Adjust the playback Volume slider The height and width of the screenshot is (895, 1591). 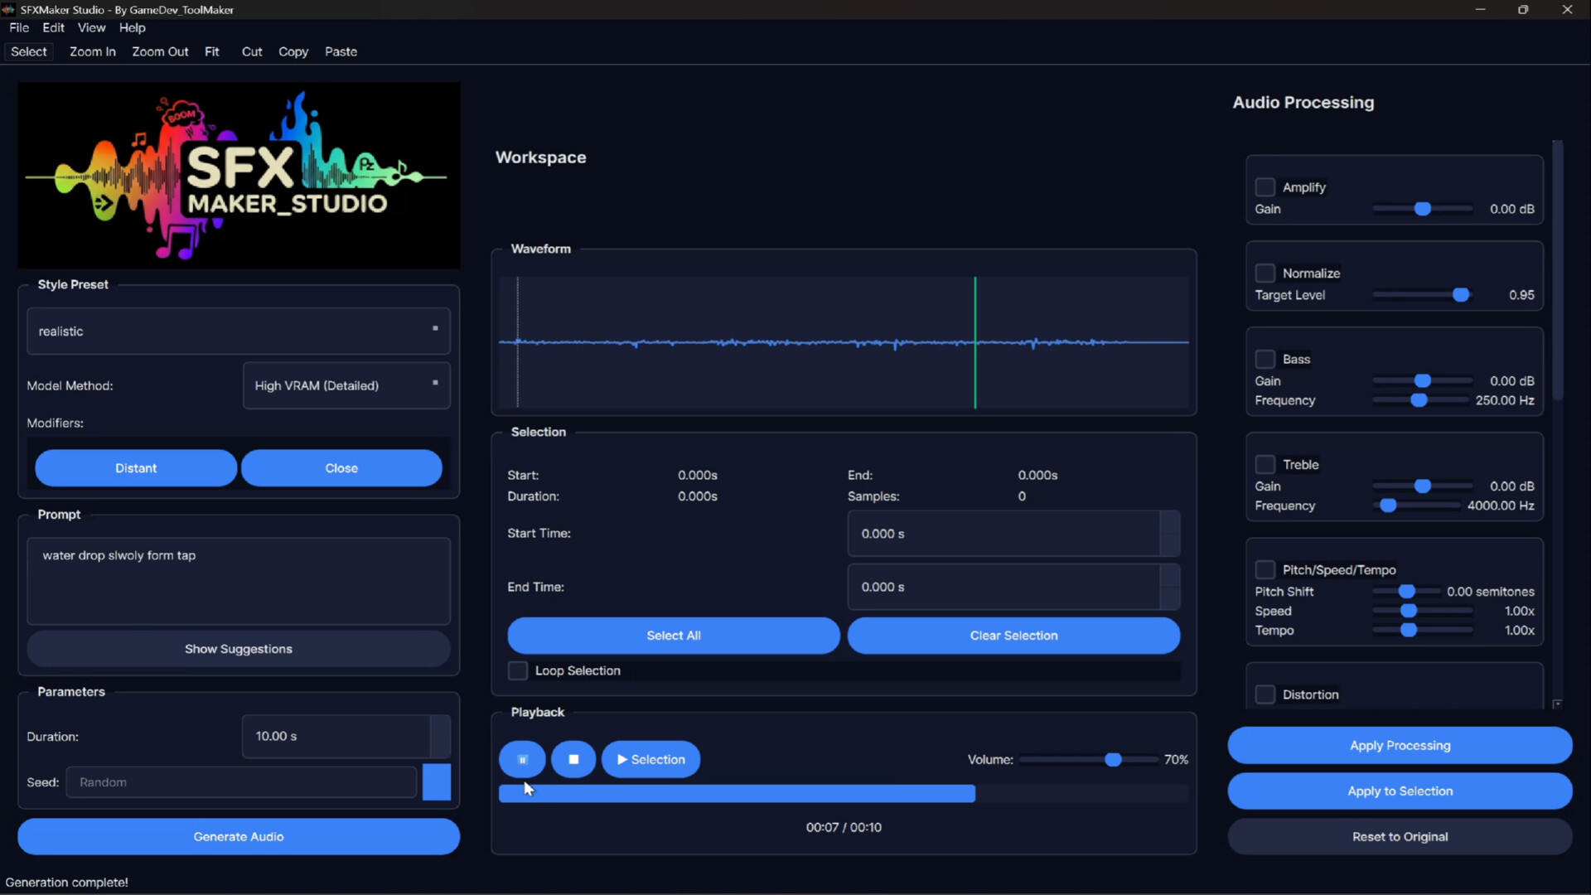1113,759
